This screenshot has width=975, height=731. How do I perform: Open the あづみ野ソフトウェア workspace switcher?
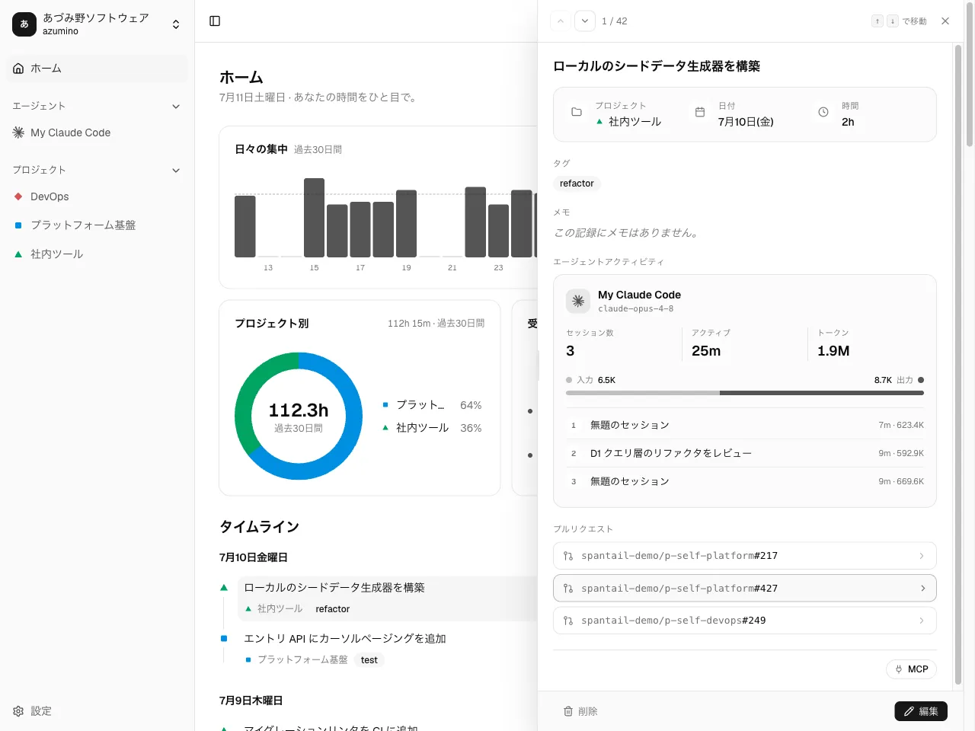tap(97, 24)
